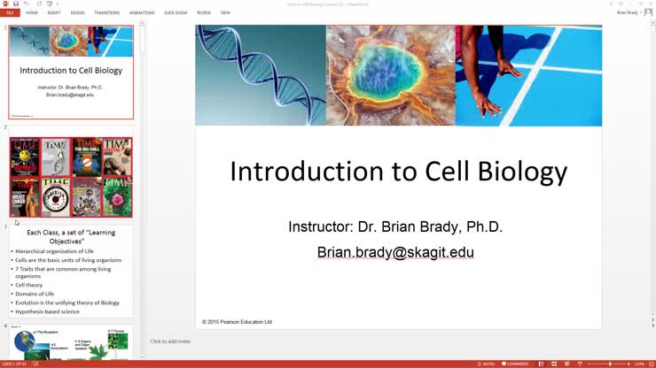This screenshot has width=656, height=368.
Task: Open the Brian Brady account dropdown
Action: tap(629, 12)
